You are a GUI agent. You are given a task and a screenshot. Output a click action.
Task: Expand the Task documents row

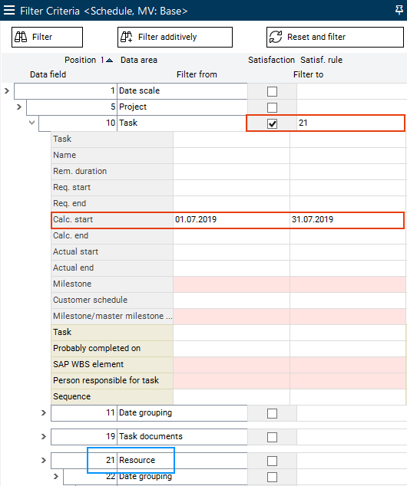click(x=44, y=437)
